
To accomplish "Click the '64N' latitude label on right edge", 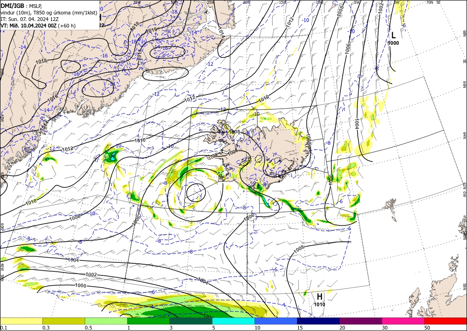I will 465,135.
